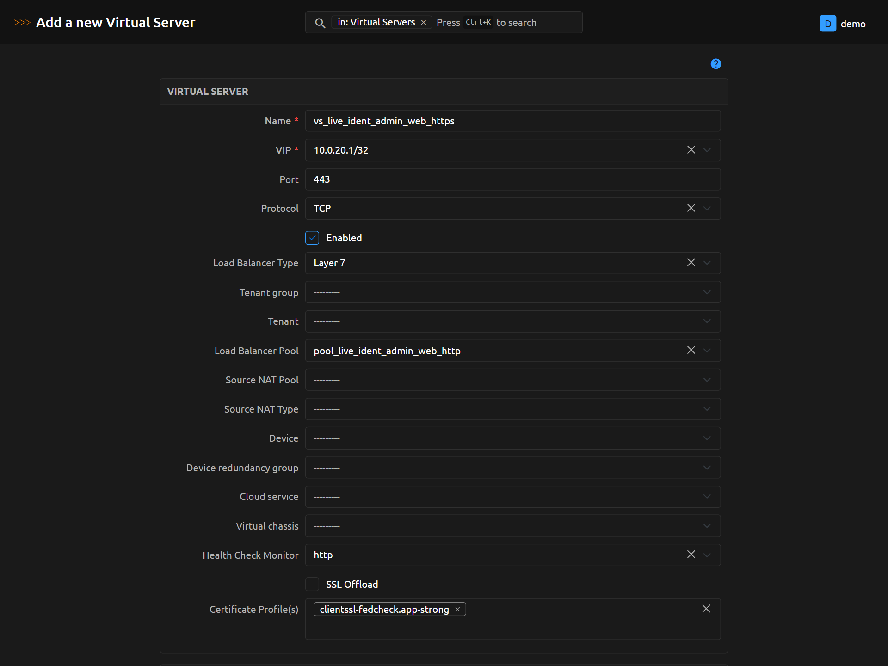Click into the Name text field
Screen dimensions: 888x666
coord(512,121)
